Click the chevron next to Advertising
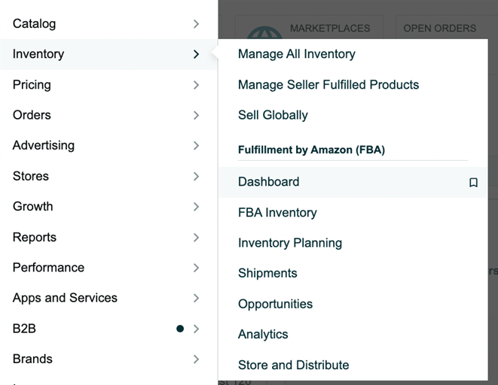498x385 pixels. click(197, 146)
